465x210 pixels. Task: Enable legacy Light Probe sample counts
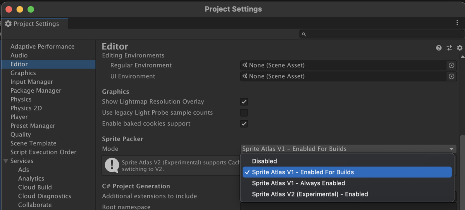[x=244, y=113]
